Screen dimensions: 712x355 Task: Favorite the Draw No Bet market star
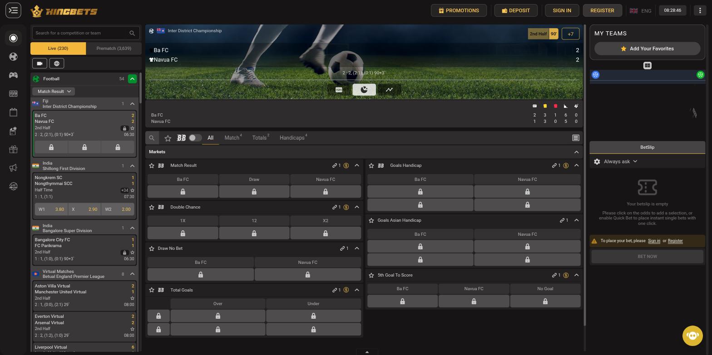coord(152,248)
